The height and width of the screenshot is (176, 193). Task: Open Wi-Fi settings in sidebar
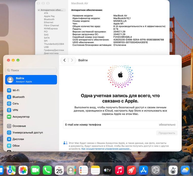[31, 90]
